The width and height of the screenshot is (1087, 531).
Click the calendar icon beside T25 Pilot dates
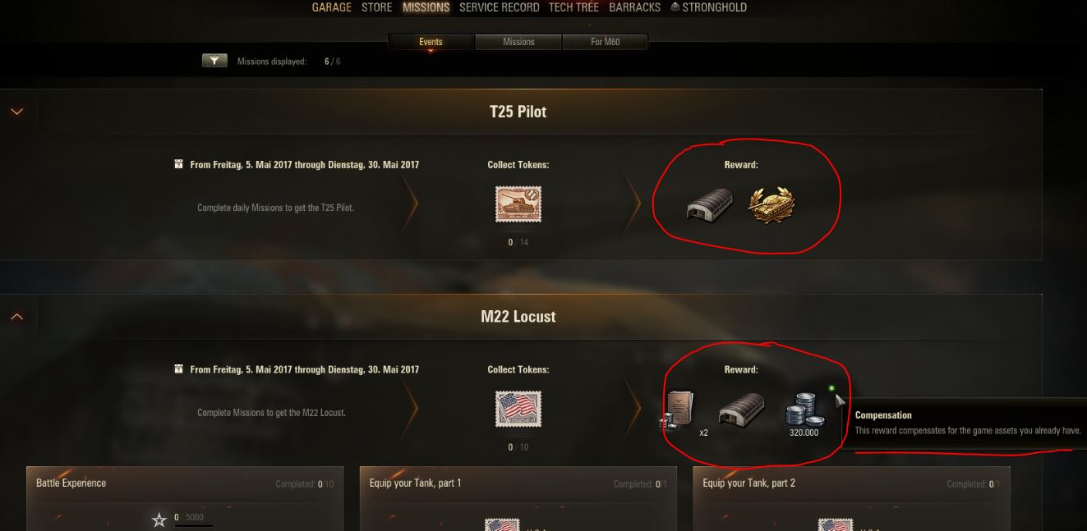(178, 164)
